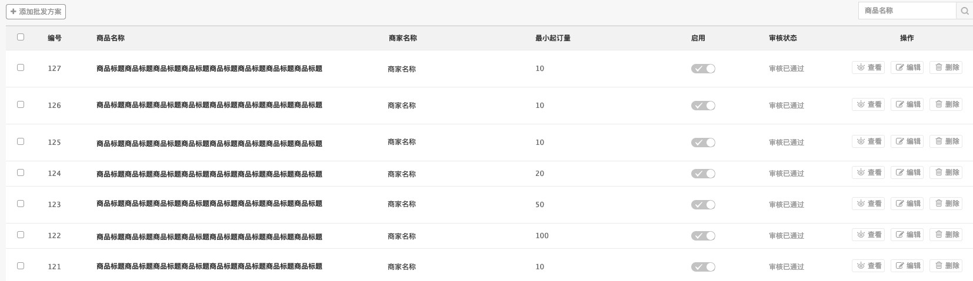973x281 pixels.
Task: Click 添加批发方案 add button
Action: point(36,12)
